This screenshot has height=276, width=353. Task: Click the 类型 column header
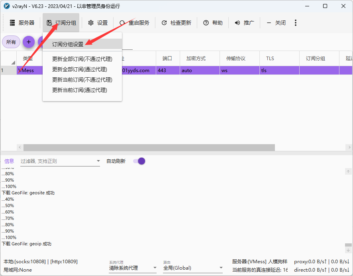pyautogui.click(x=29, y=59)
